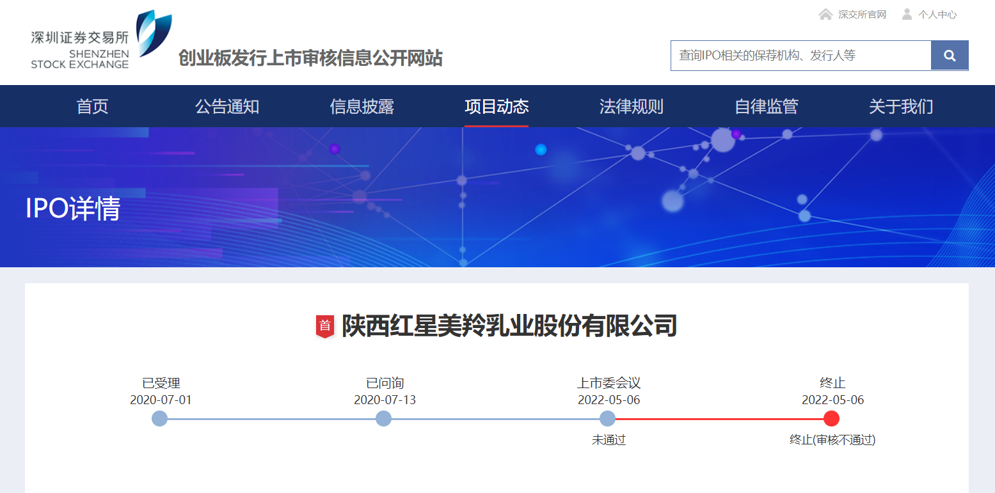The image size is (995, 493).
Task: Click the user icon next to 个人中心
Action: click(x=907, y=13)
